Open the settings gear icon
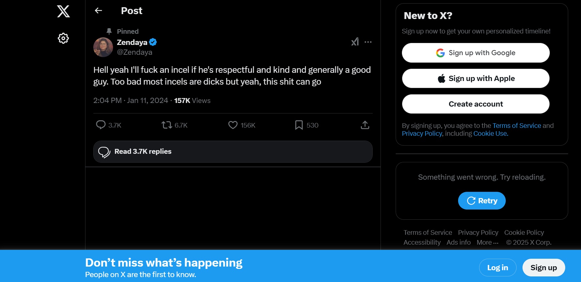 pyautogui.click(x=63, y=38)
